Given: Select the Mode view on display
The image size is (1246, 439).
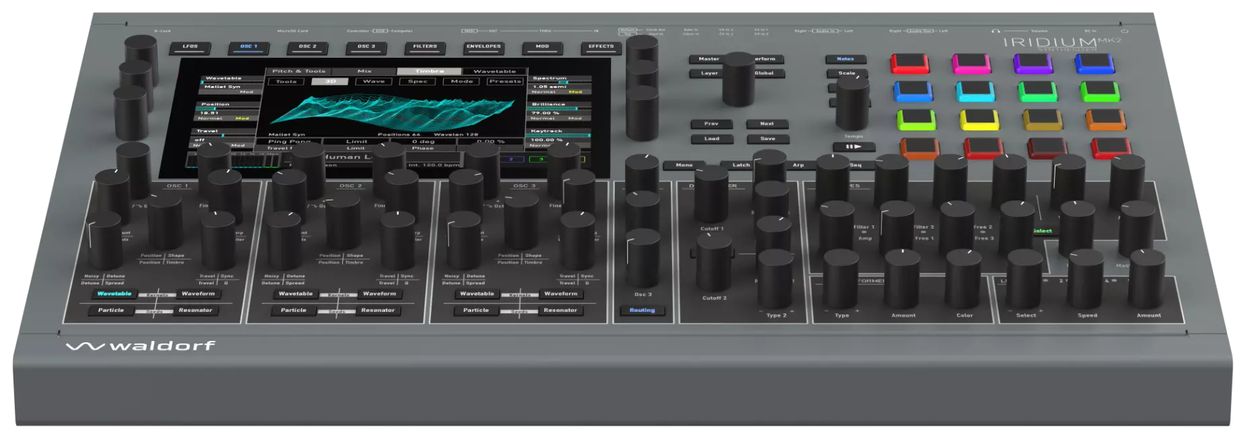Looking at the screenshot, I should coord(461,81).
